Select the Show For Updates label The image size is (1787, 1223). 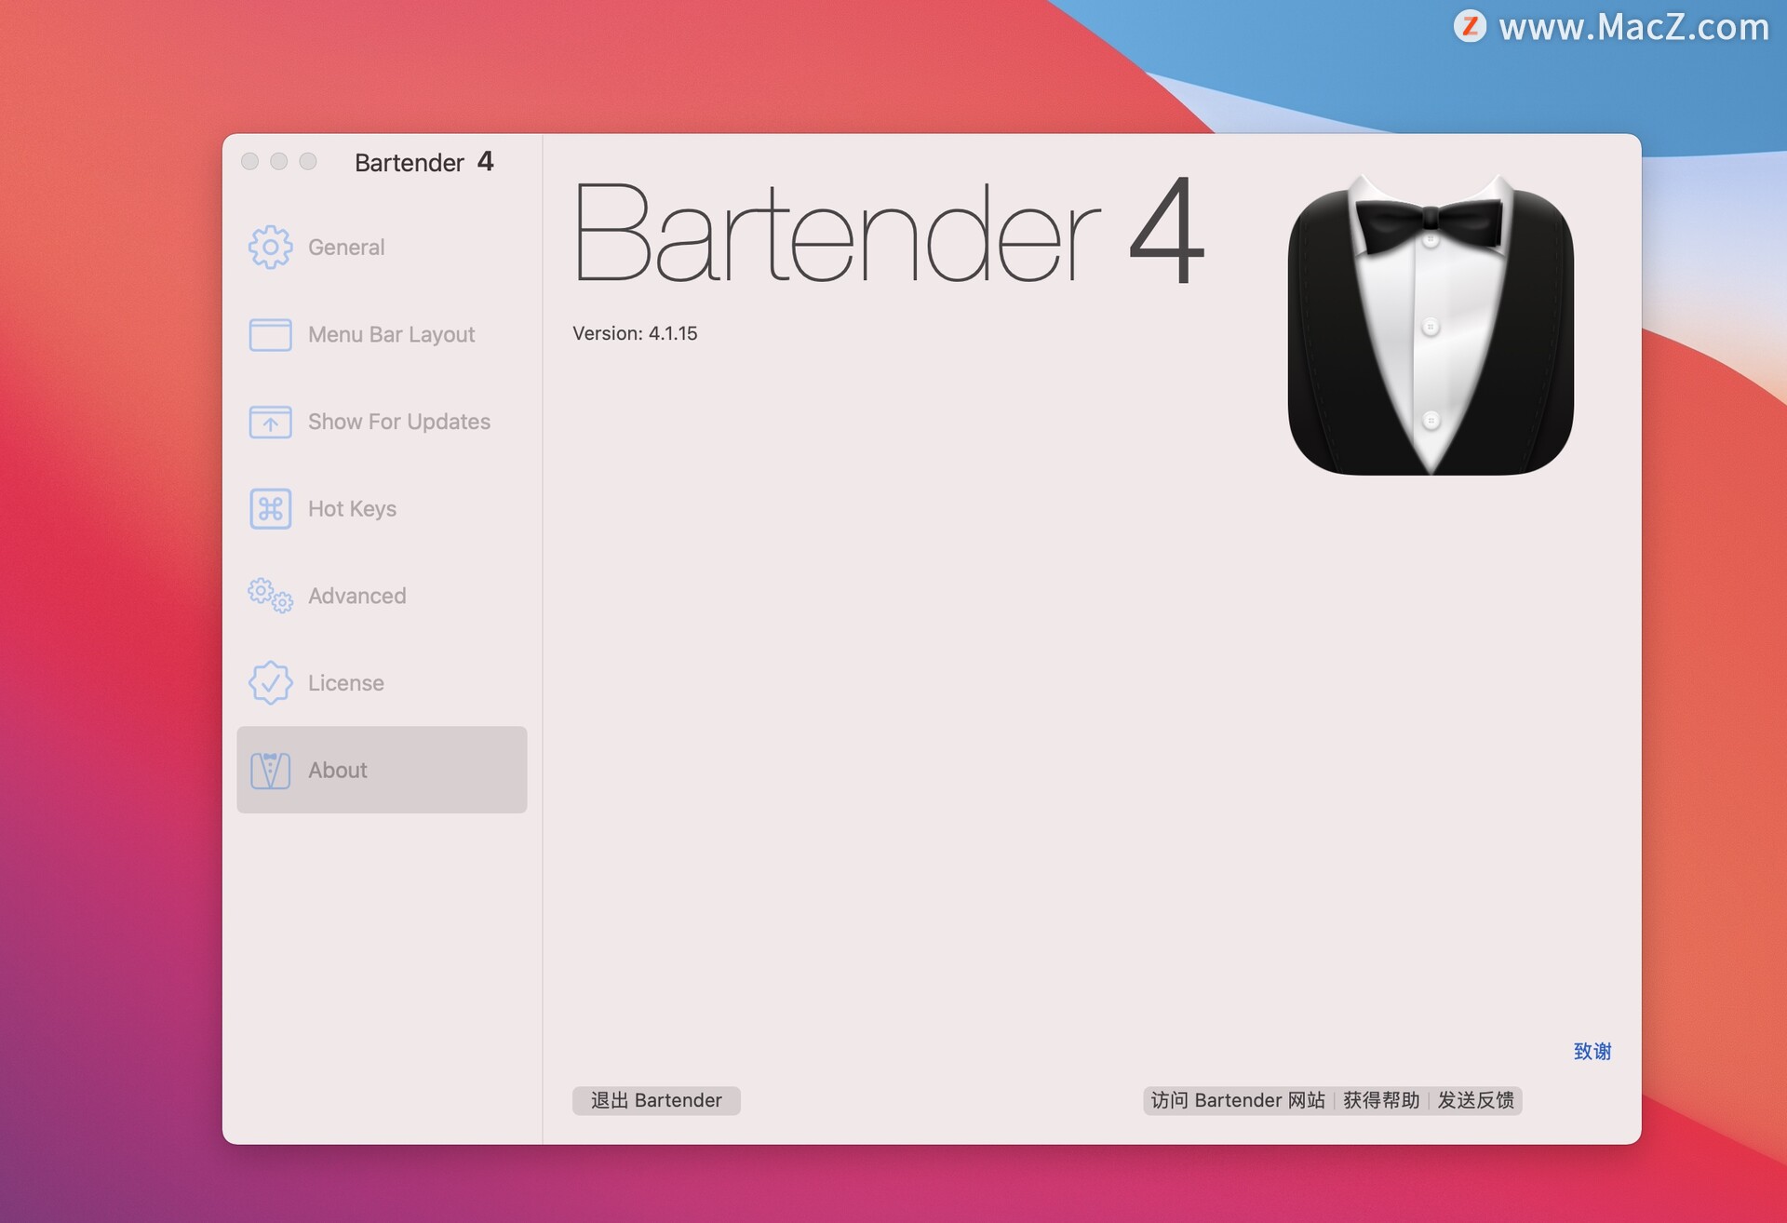click(398, 423)
